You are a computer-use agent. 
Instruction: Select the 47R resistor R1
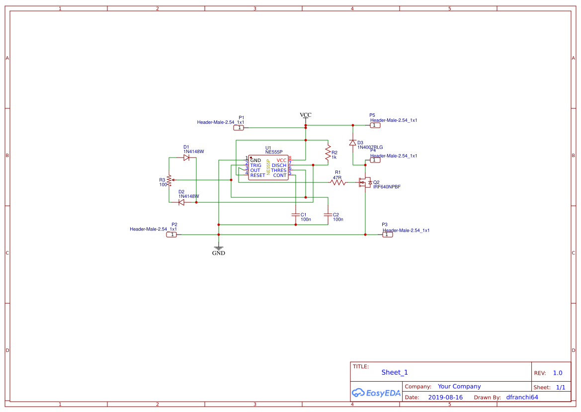pos(338,182)
